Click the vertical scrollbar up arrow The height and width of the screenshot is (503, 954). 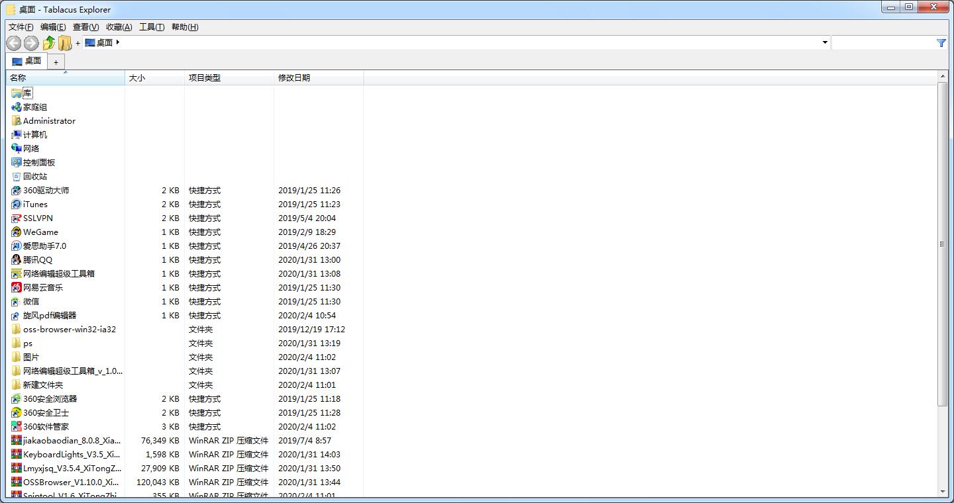943,77
